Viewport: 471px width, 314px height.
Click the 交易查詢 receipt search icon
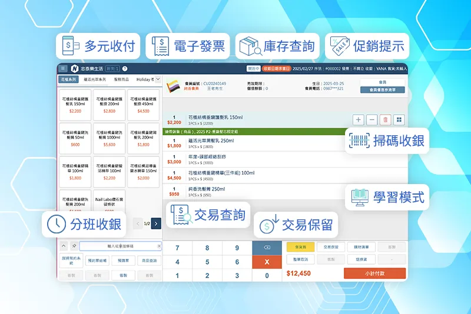tap(181, 215)
